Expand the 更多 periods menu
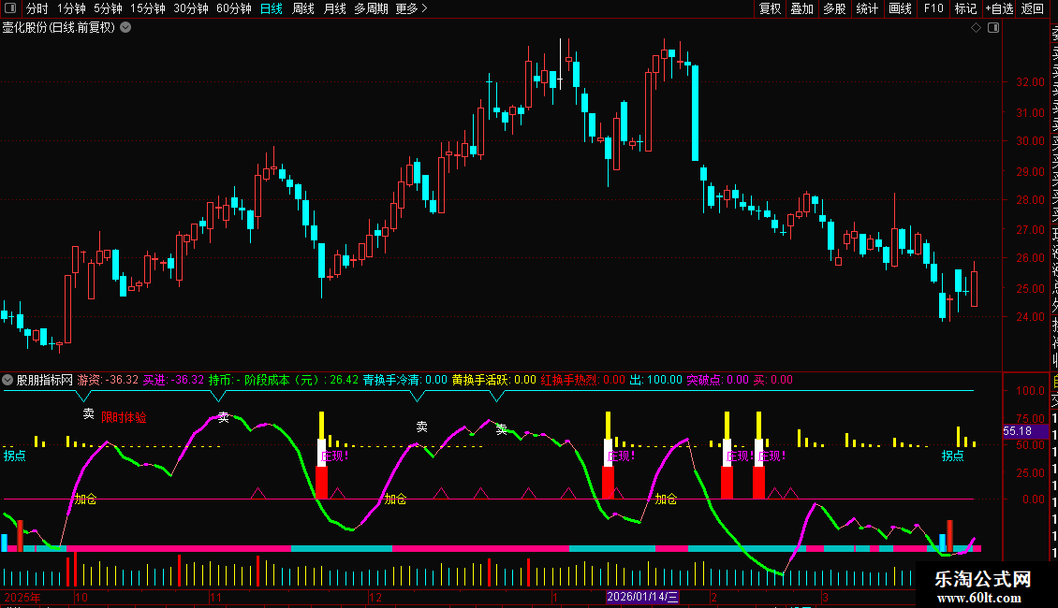Image resolution: width=1058 pixels, height=608 pixels. pos(411,8)
